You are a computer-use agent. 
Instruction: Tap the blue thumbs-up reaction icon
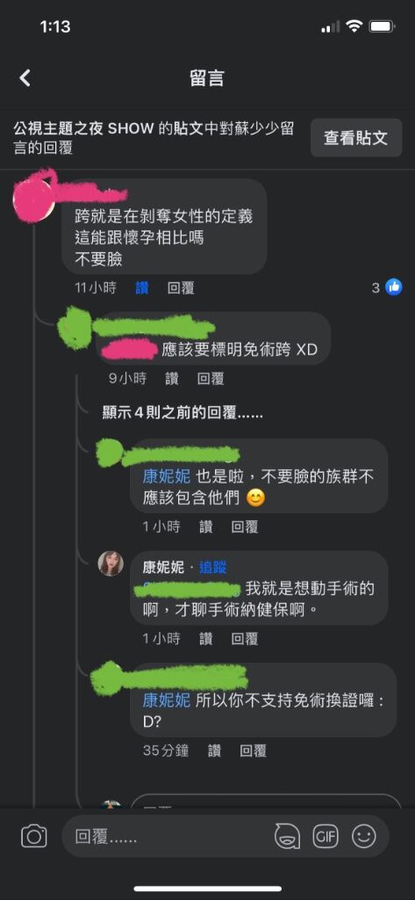(x=393, y=287)
